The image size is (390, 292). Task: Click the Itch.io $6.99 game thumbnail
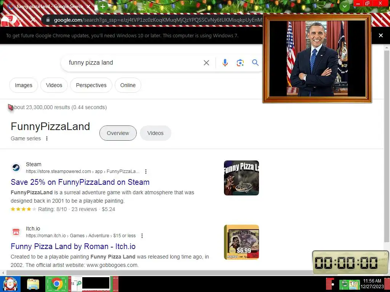241,242
